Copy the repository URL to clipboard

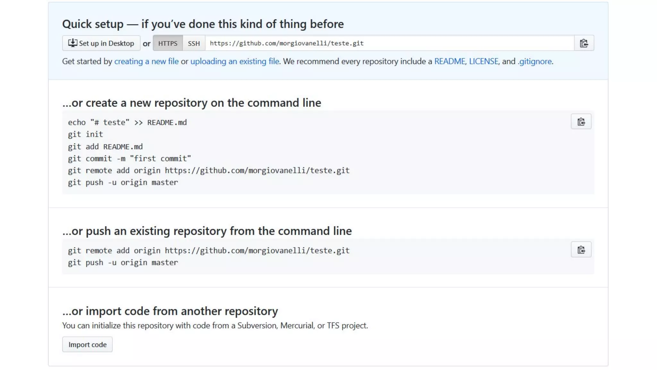coord(584,43)
